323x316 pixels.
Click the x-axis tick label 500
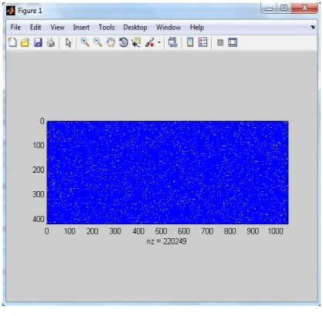click(161, 231)
